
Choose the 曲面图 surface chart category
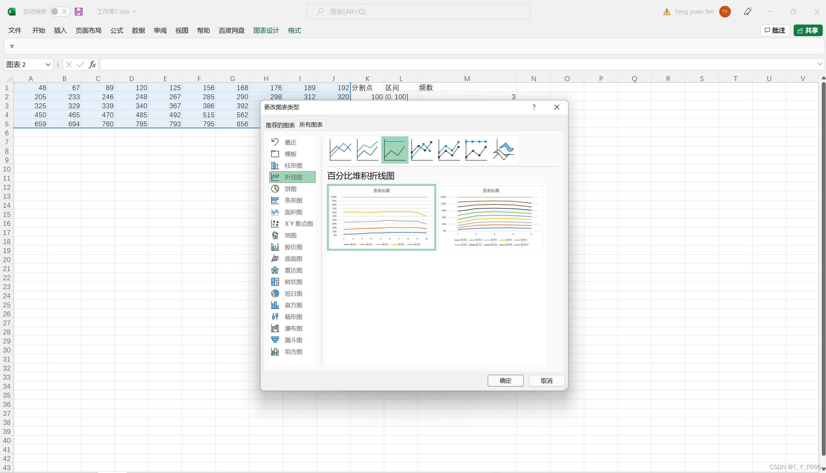click(x=292, y=258)
